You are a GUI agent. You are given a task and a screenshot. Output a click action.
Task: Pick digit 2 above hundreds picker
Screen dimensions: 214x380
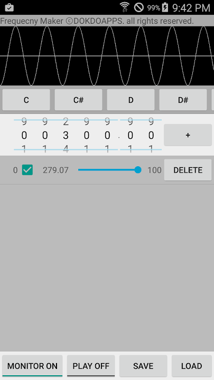point(66,121)
